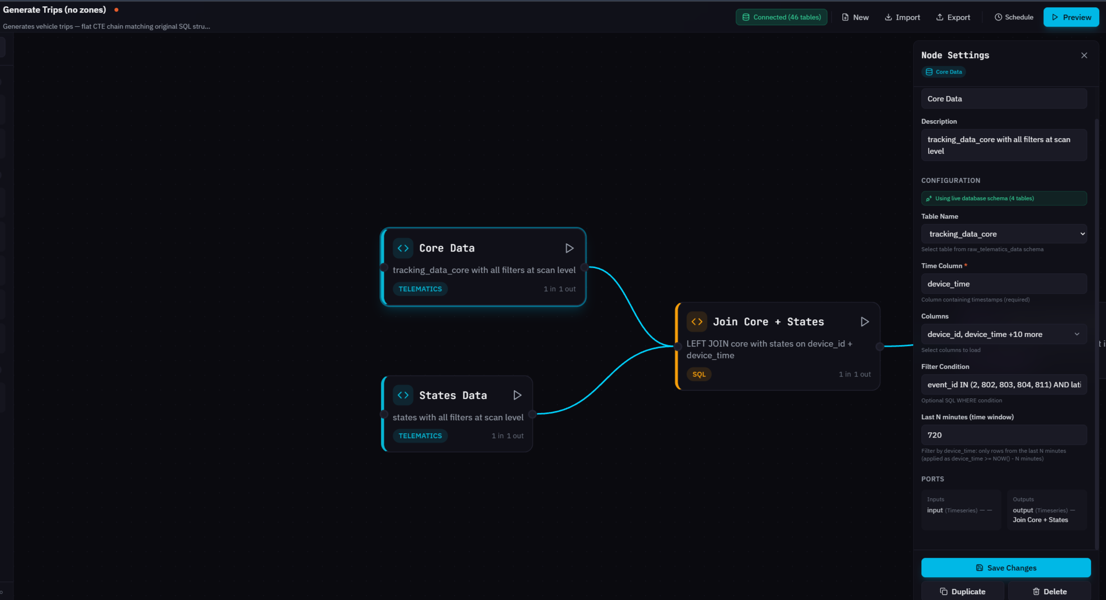Click the SQL tag on Join node
The height and width of the screenshot is (600, 1106).
tap(699, 374)
